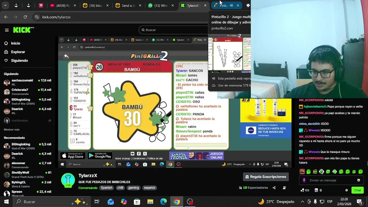The height and width of the screenshot is (207, 368).
Task: Select the español tag
Action: click(149, 188)
